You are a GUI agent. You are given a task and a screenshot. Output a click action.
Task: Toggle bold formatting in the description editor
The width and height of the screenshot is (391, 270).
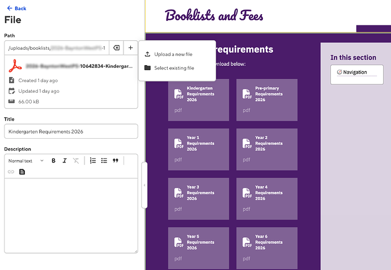tap(54, 161)
